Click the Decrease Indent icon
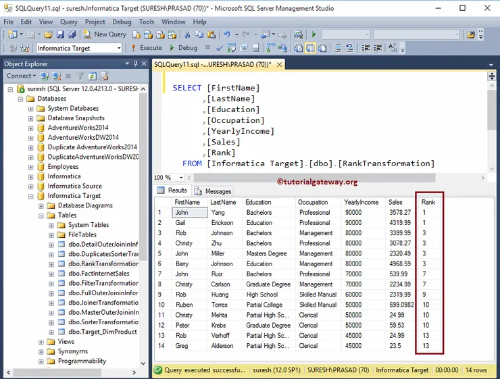This screenshot has height=379, width=500. click(366, 48)
